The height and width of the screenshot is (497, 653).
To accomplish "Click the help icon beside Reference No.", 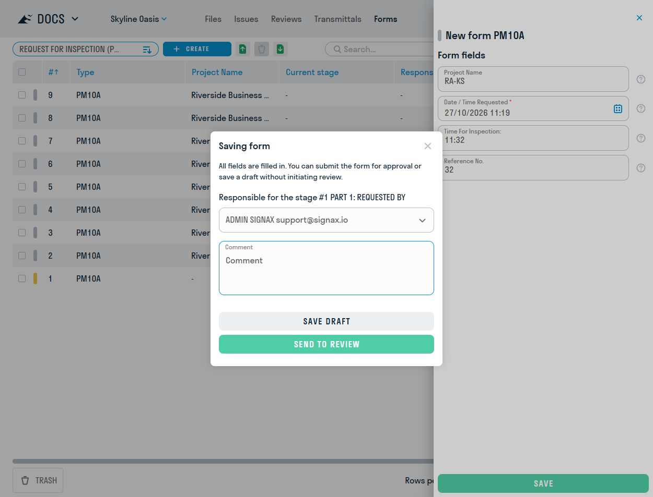I will [641, 168].
